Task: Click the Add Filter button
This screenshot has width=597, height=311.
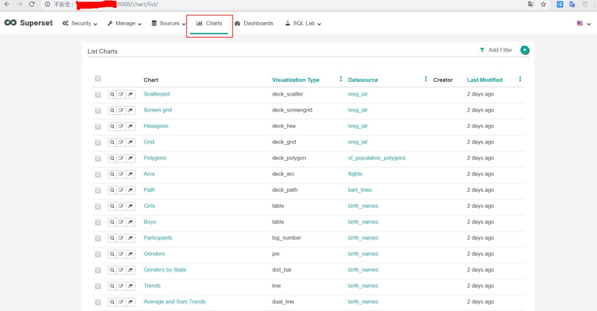Action: (496, 50)
